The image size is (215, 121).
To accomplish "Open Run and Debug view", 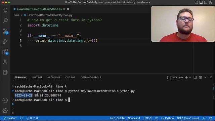I will [5, 41].
